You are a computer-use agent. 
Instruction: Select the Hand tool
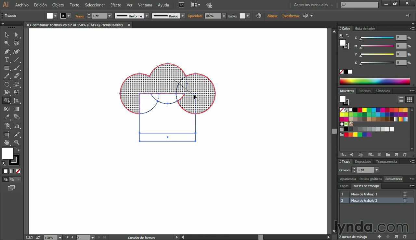pyautogui.click(x=7, y=142)
